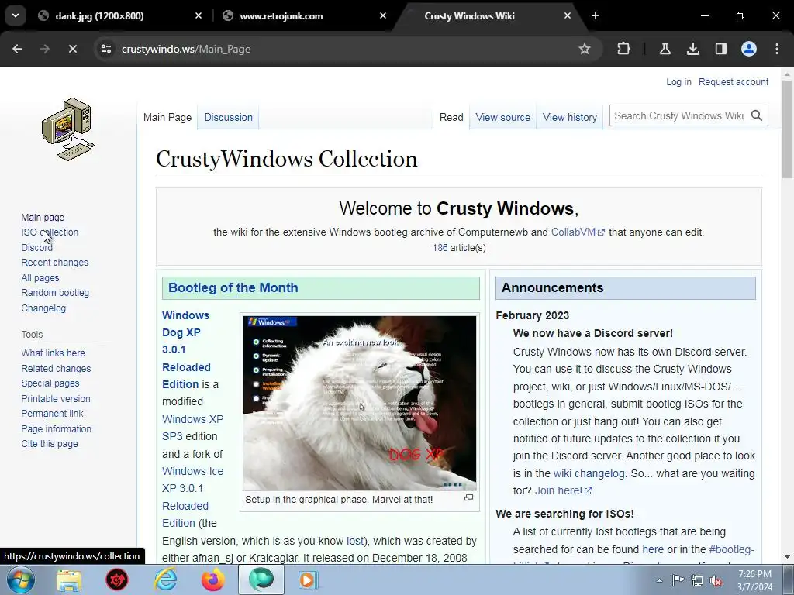Open the 'here' lost bootlegs link
This screenshot has width=794, height=595.
pyautogui.click(x=653, y=549)
